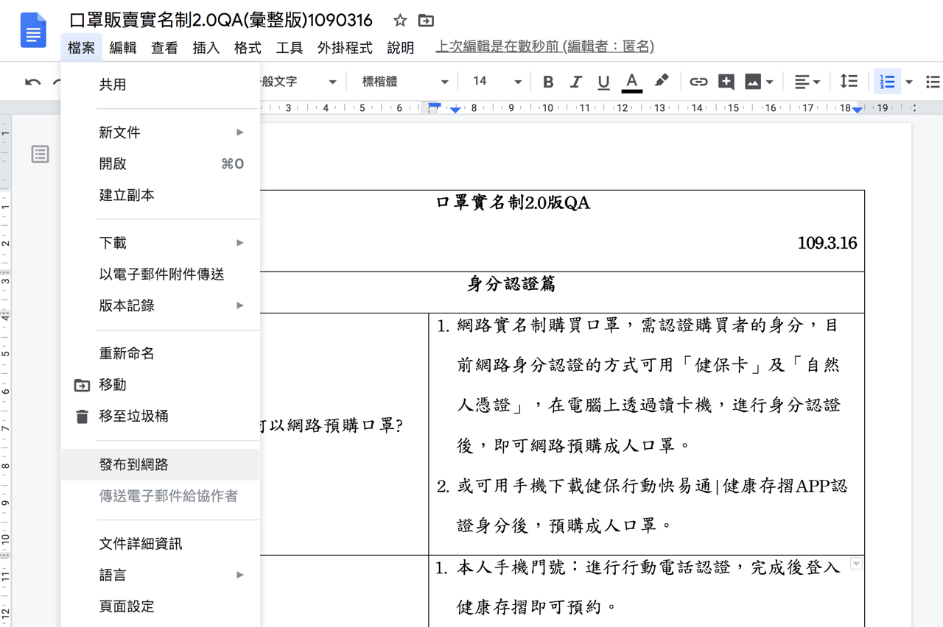Open the text color picker
943x627 pixels.
pos(631,82)
